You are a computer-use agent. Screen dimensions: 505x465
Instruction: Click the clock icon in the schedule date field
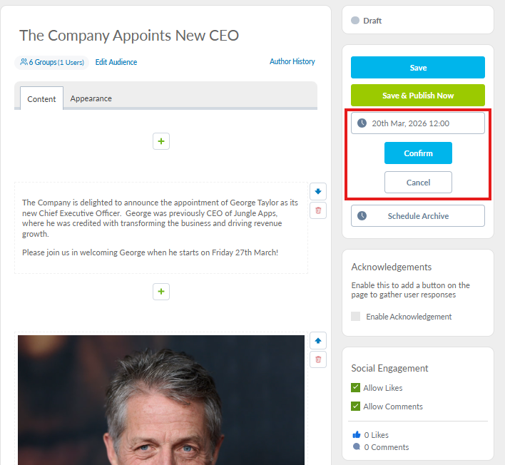click(362, 123)
